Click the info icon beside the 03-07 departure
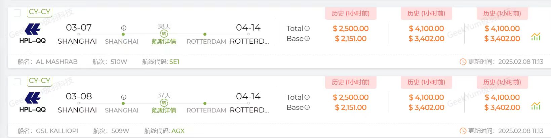Screen dimensions: 551x138 point(123,28)
